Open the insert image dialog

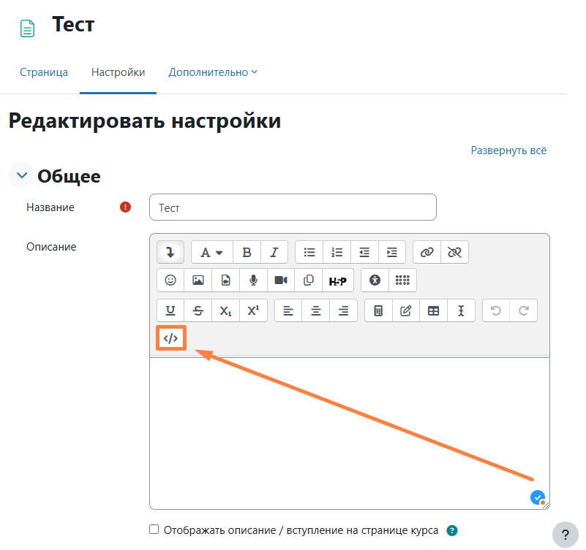coord(198,280)
